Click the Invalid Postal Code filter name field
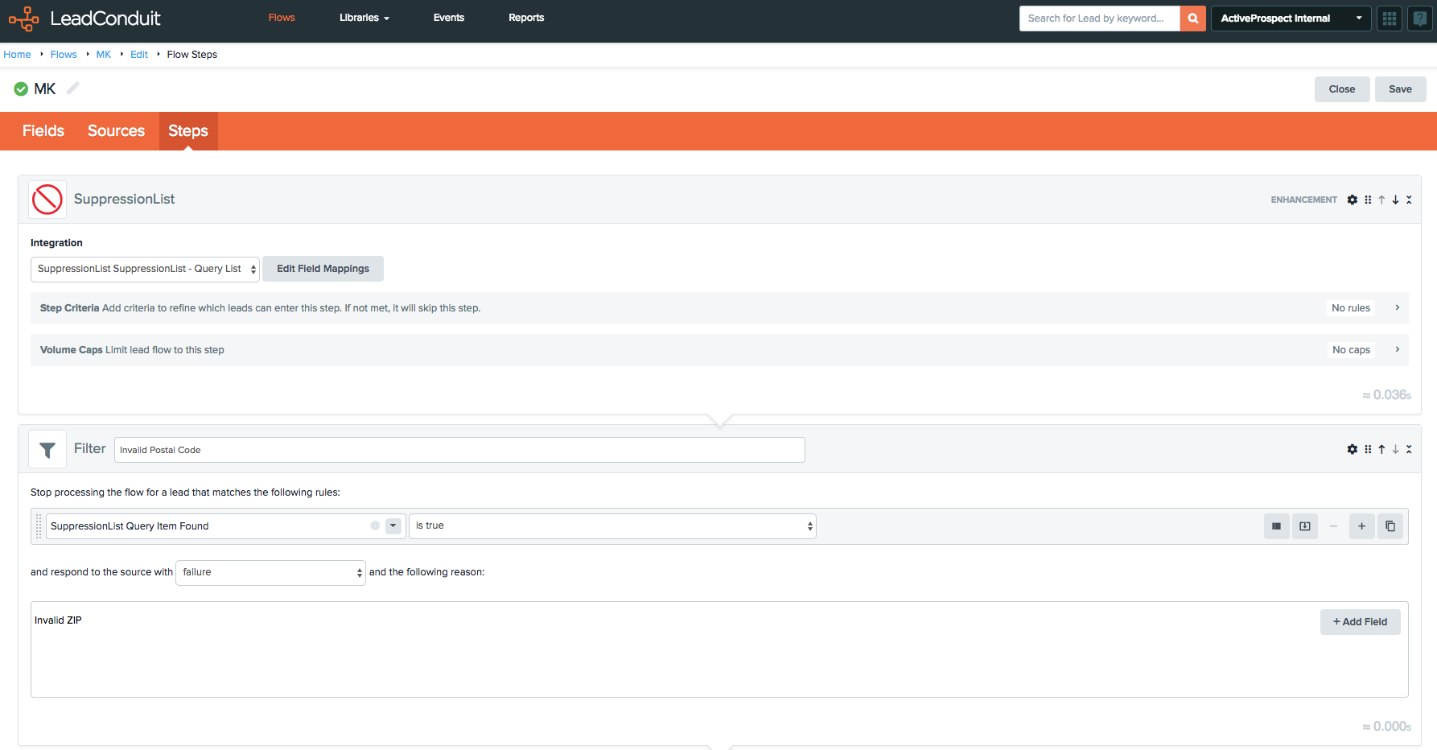 459,450
